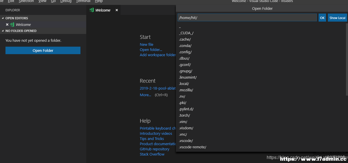This screenshot has width=348, height=163.
Task: Click the blue Open Folder button in Explorer
Action: (43, 50)
